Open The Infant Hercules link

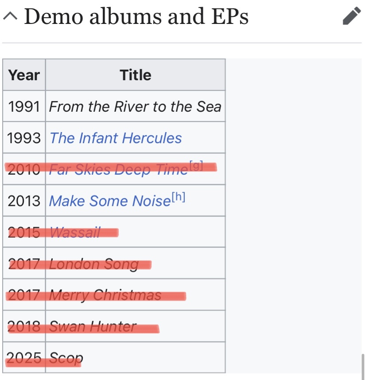pos(115,138)
